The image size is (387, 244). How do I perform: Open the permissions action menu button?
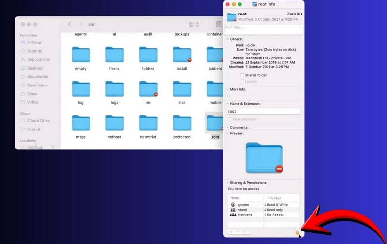click(x=246, y=232)
